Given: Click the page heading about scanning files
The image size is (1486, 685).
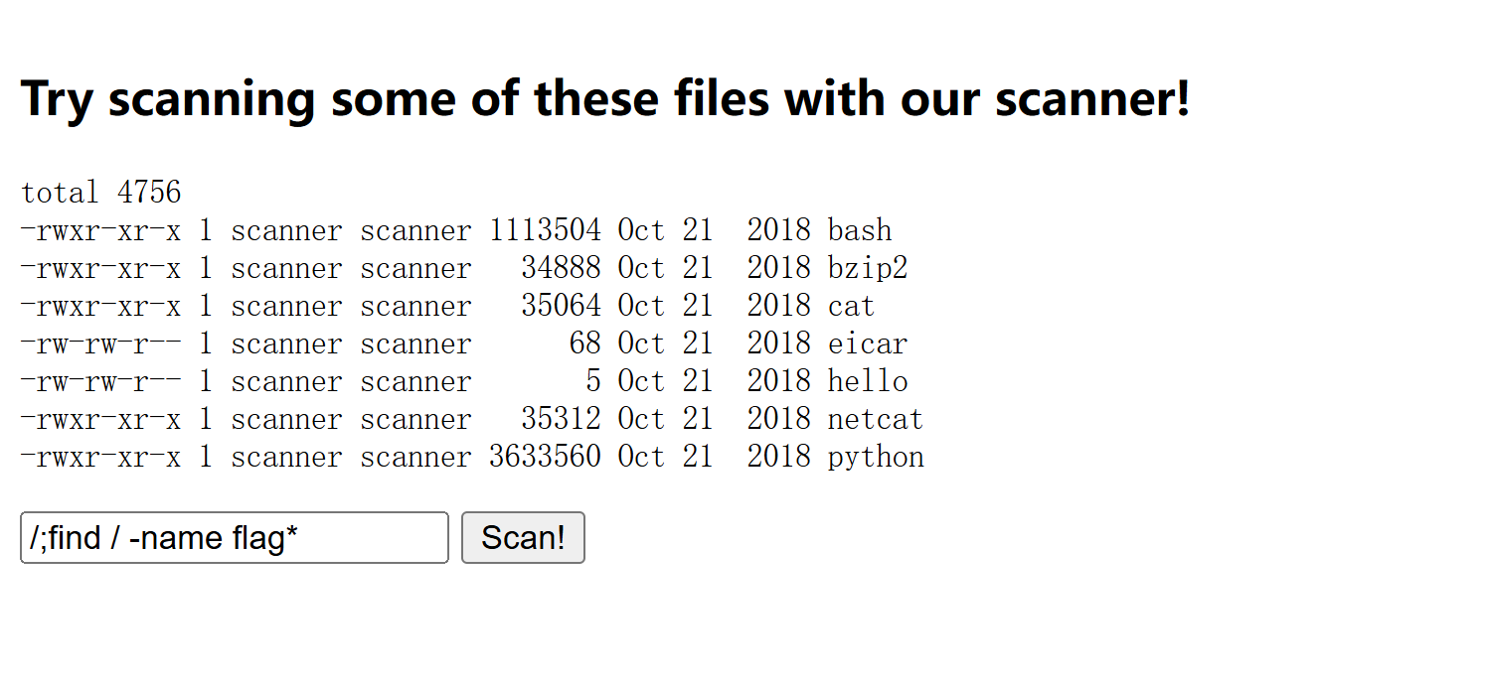Looking at the screenshot, I should (605, 98).
